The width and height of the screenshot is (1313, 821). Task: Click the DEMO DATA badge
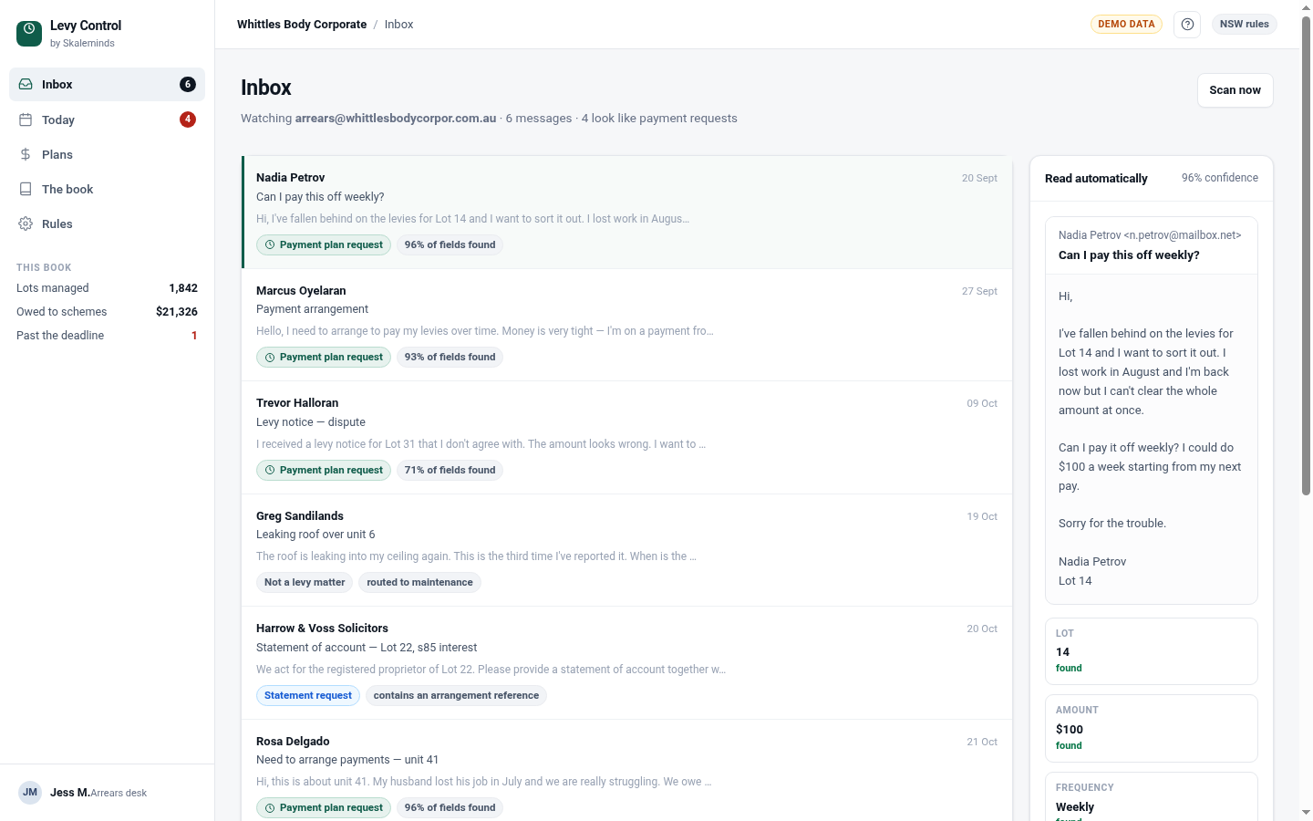(x=1126, y=25)
